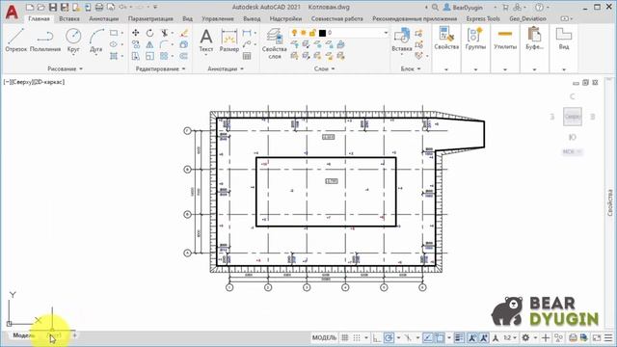The image size is (617, 347).
Task: Open the Утилиты utilities panel
Action: click(x=505, y=39)
